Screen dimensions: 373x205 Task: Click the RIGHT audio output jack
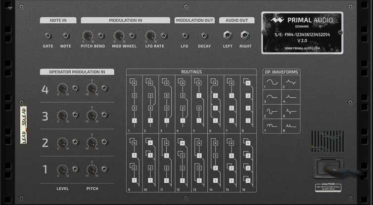245,36
